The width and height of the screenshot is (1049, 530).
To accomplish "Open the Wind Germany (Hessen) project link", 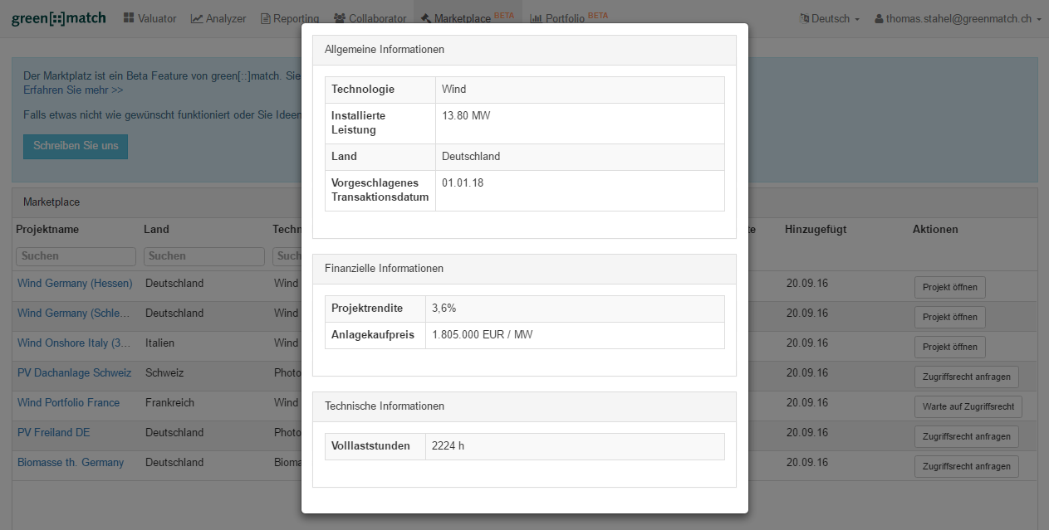I will click(x=75, y=284).
